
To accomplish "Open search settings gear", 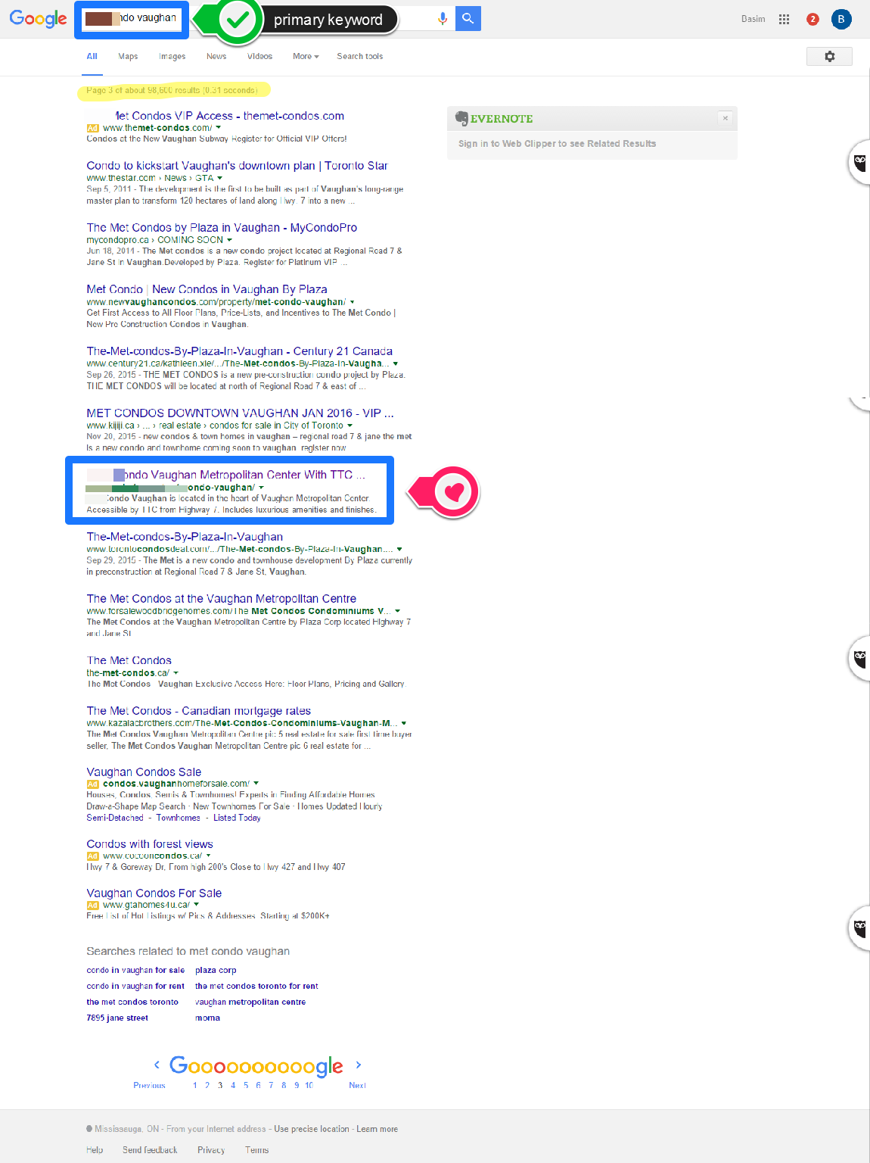I will [x=829, y=56].
